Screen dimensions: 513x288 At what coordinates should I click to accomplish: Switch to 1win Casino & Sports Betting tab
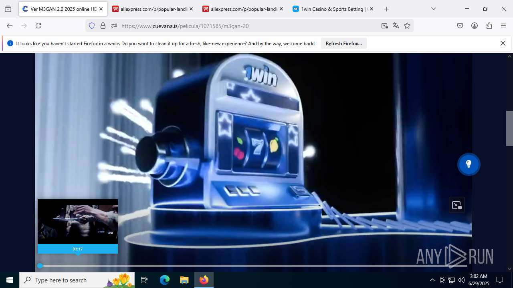click(x=333, y=9)
